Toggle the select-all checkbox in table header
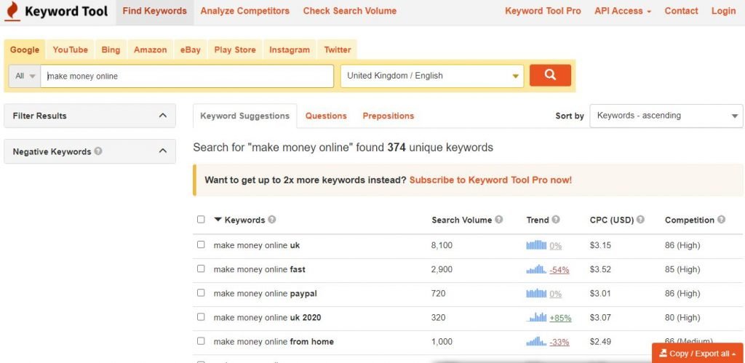This screenshot has height=363, width=745. click(x=202, y=220)
